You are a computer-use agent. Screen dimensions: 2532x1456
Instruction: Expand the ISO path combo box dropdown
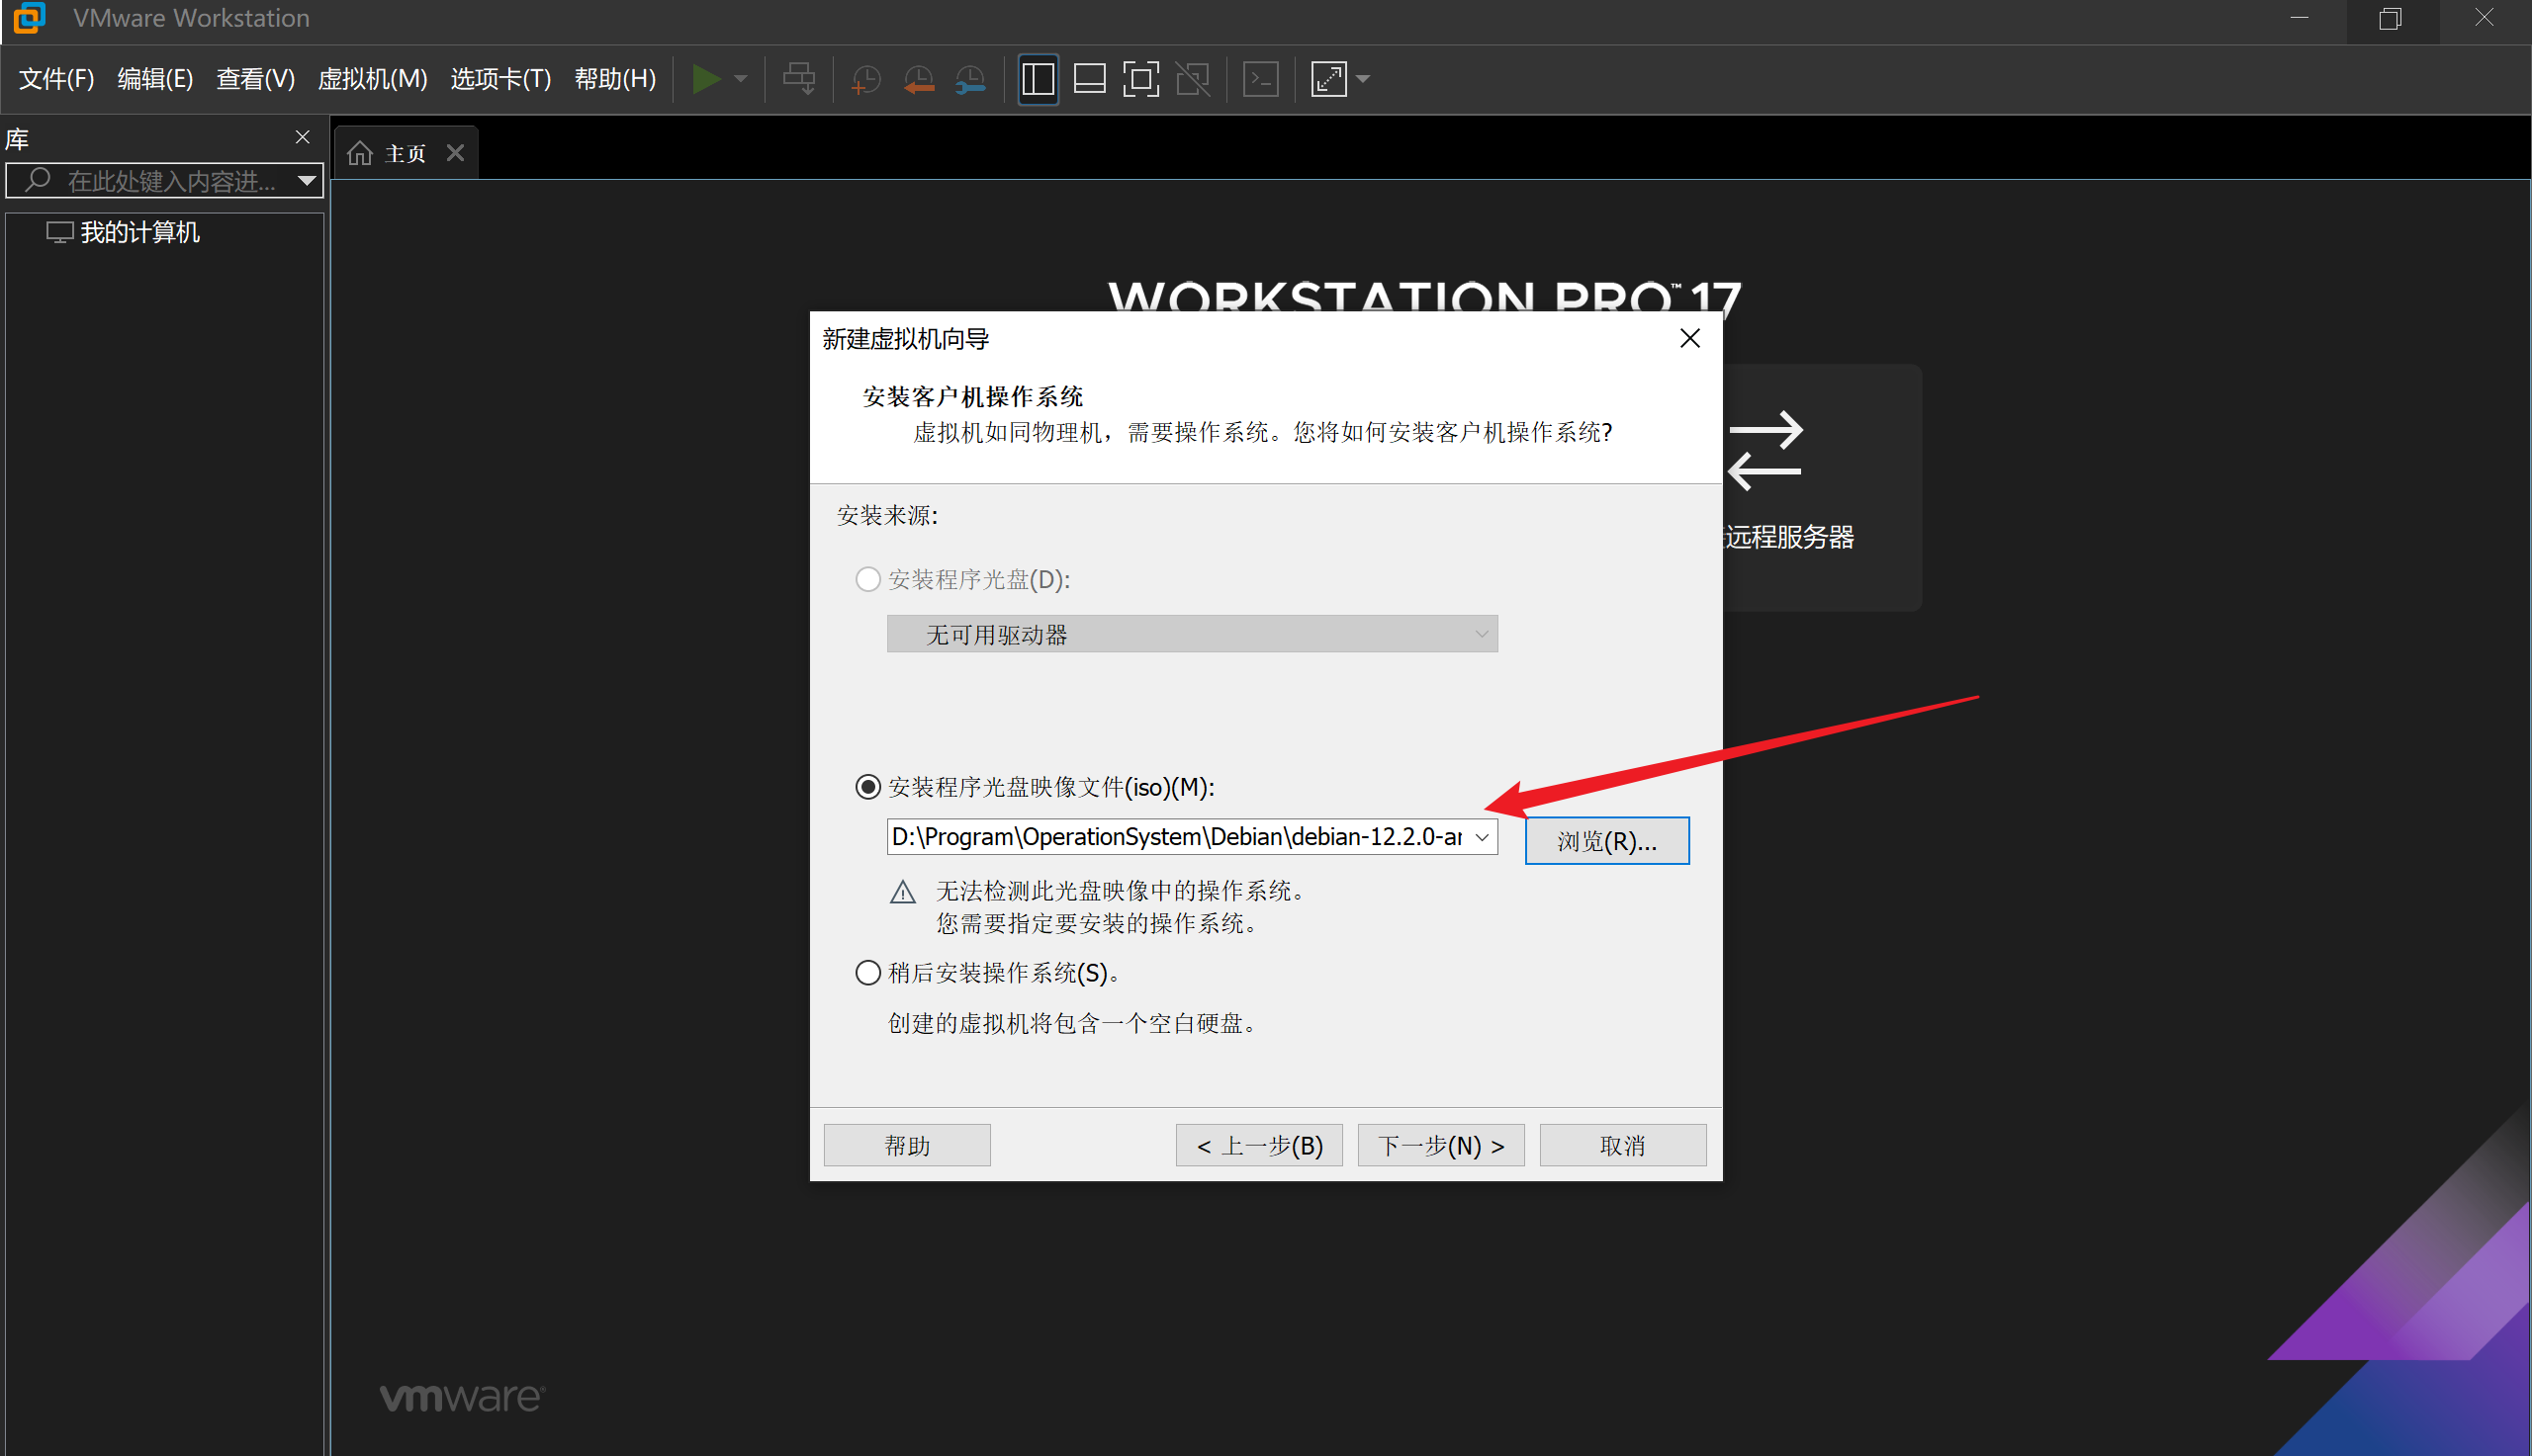(1483, 836)
